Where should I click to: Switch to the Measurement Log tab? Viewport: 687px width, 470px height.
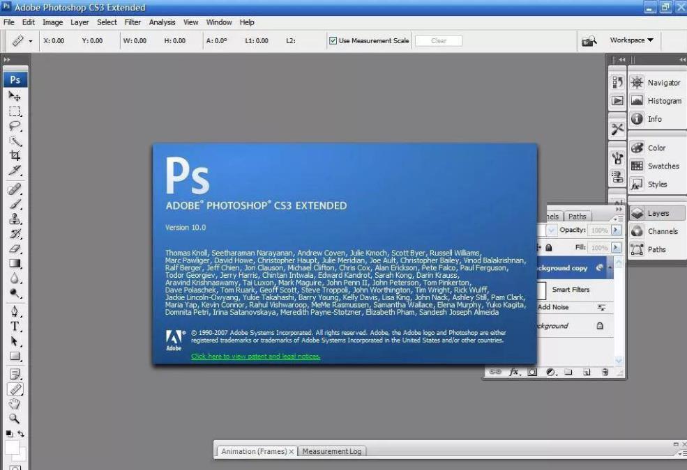click(x=332, y=451)
